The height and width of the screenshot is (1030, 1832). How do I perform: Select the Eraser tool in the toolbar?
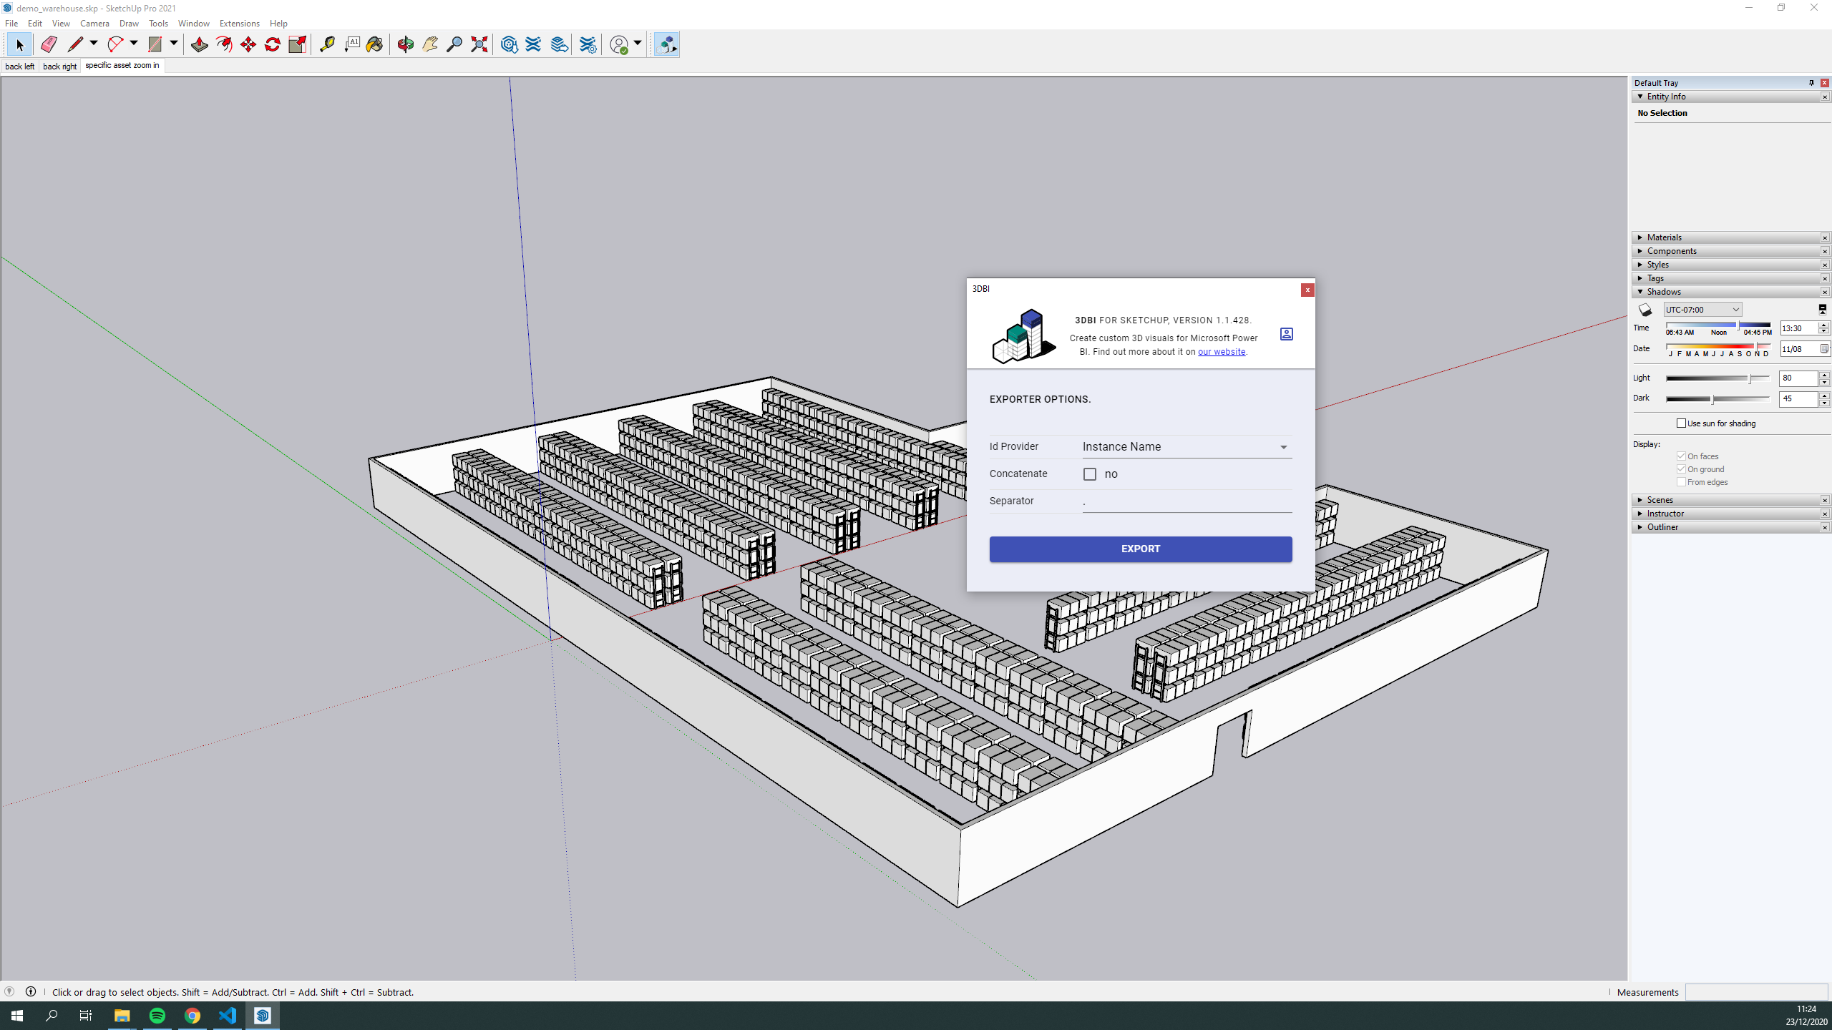49,44
